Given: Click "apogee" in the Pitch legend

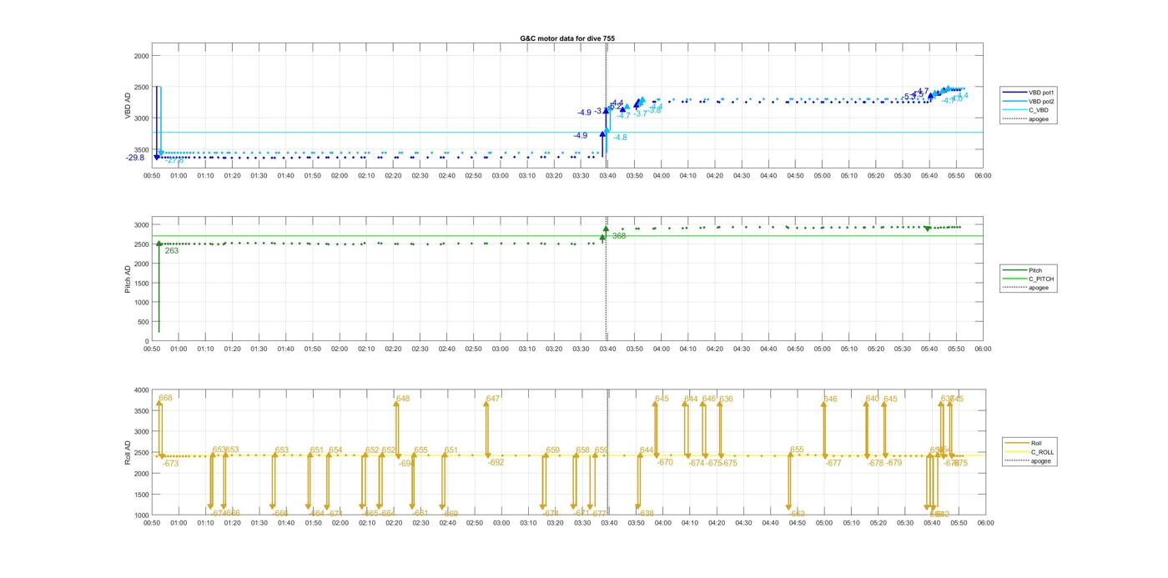Looking at the screenshot, I should point(1039,288).
